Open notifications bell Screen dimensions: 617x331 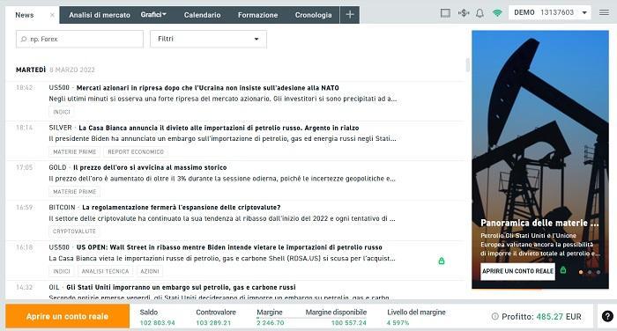click(479, 13)
